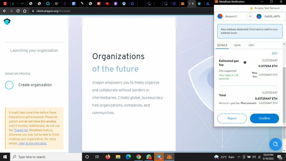Switch to the red S browser tab
The width and height of the screenshot is (286, 161).
5,3
